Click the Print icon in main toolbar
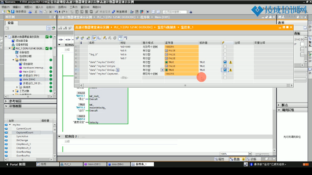Screen dimensions: 312x175 (30, 12)
